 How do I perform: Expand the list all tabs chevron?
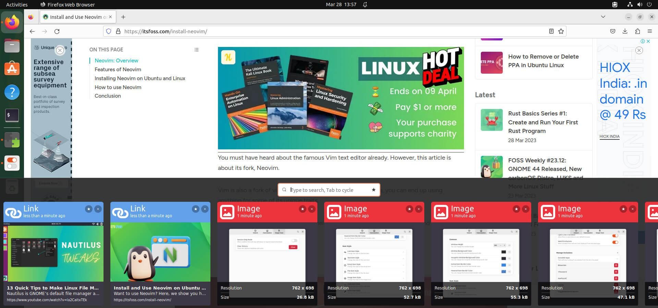click(603, 17)
